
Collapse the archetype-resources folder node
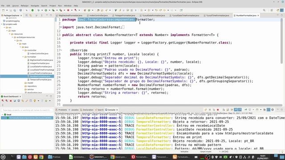click(12, 37)
